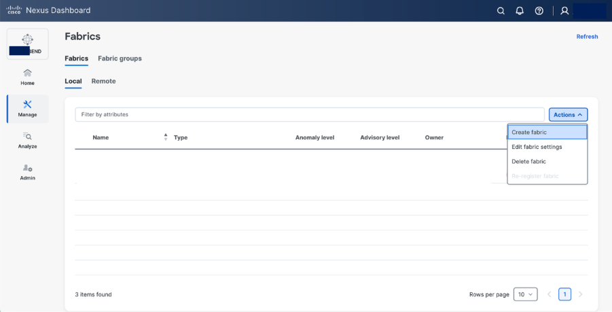
Task: Open the Admin section in sidebar
Action: (x=27, y=172)
